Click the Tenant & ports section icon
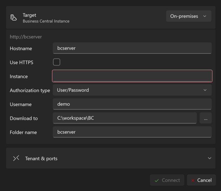The image size is (221, 191). 16,158
